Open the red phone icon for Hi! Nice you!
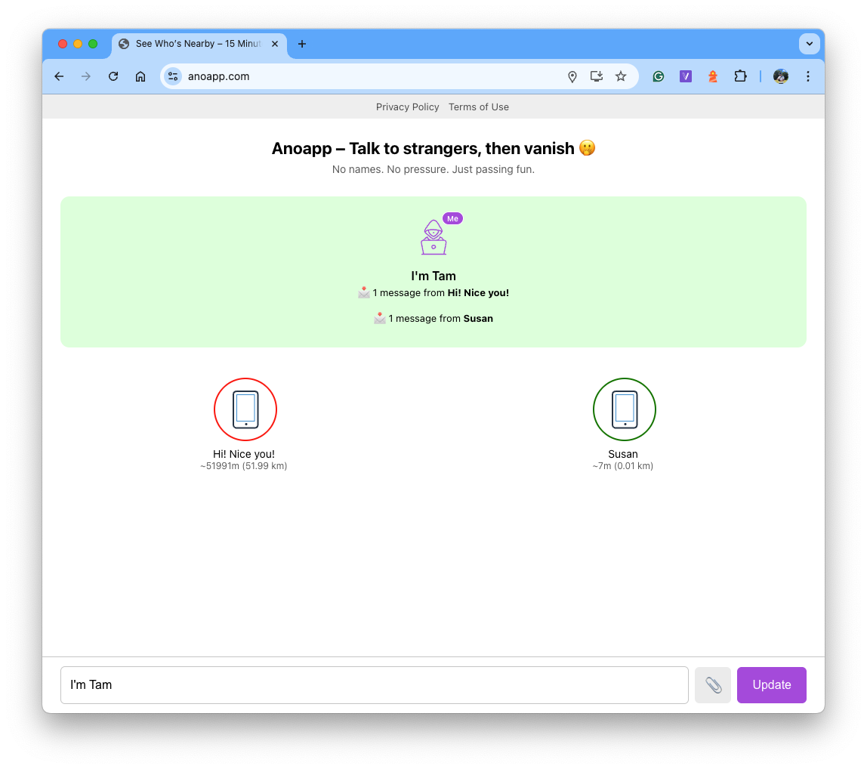This screenshot has width=867, height=769. point(245,409)
